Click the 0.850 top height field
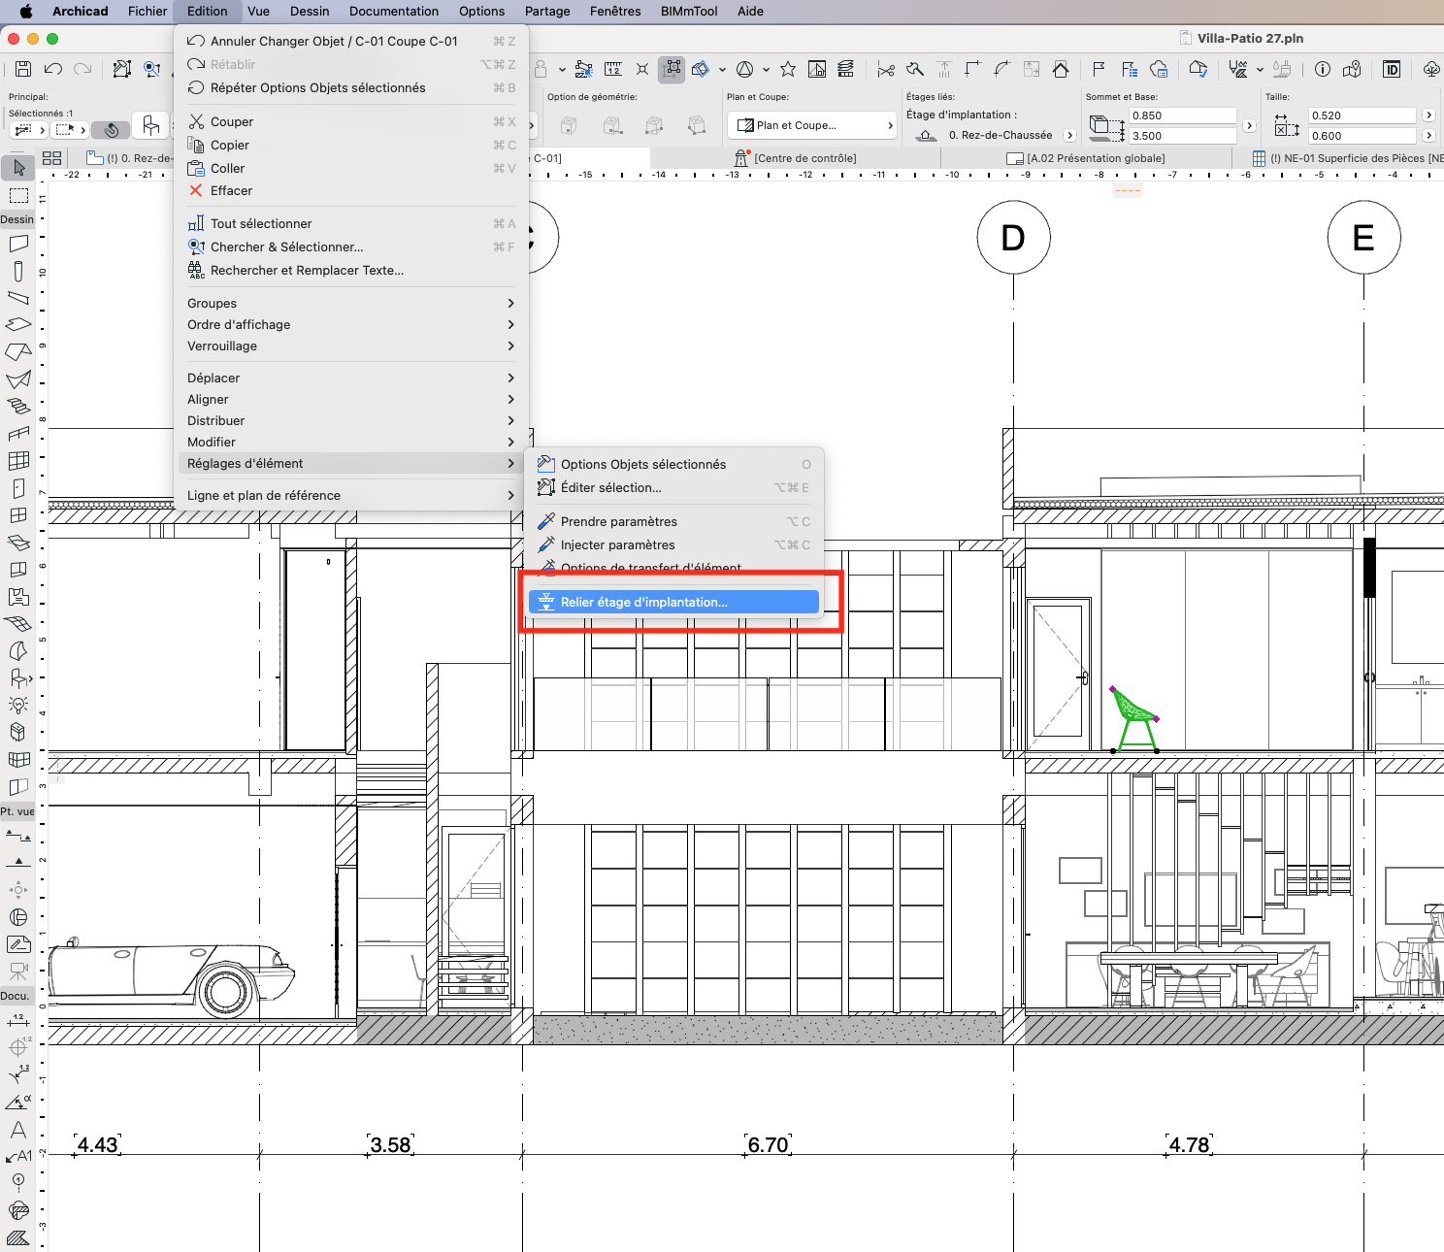The image size is (1444, 1252). pos(1183,115)
